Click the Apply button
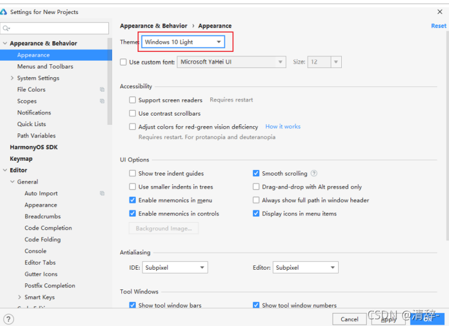 388,319
